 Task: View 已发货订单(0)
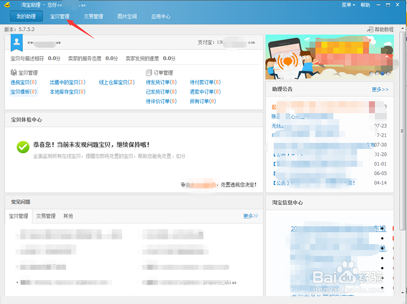[x=161, y=92]
